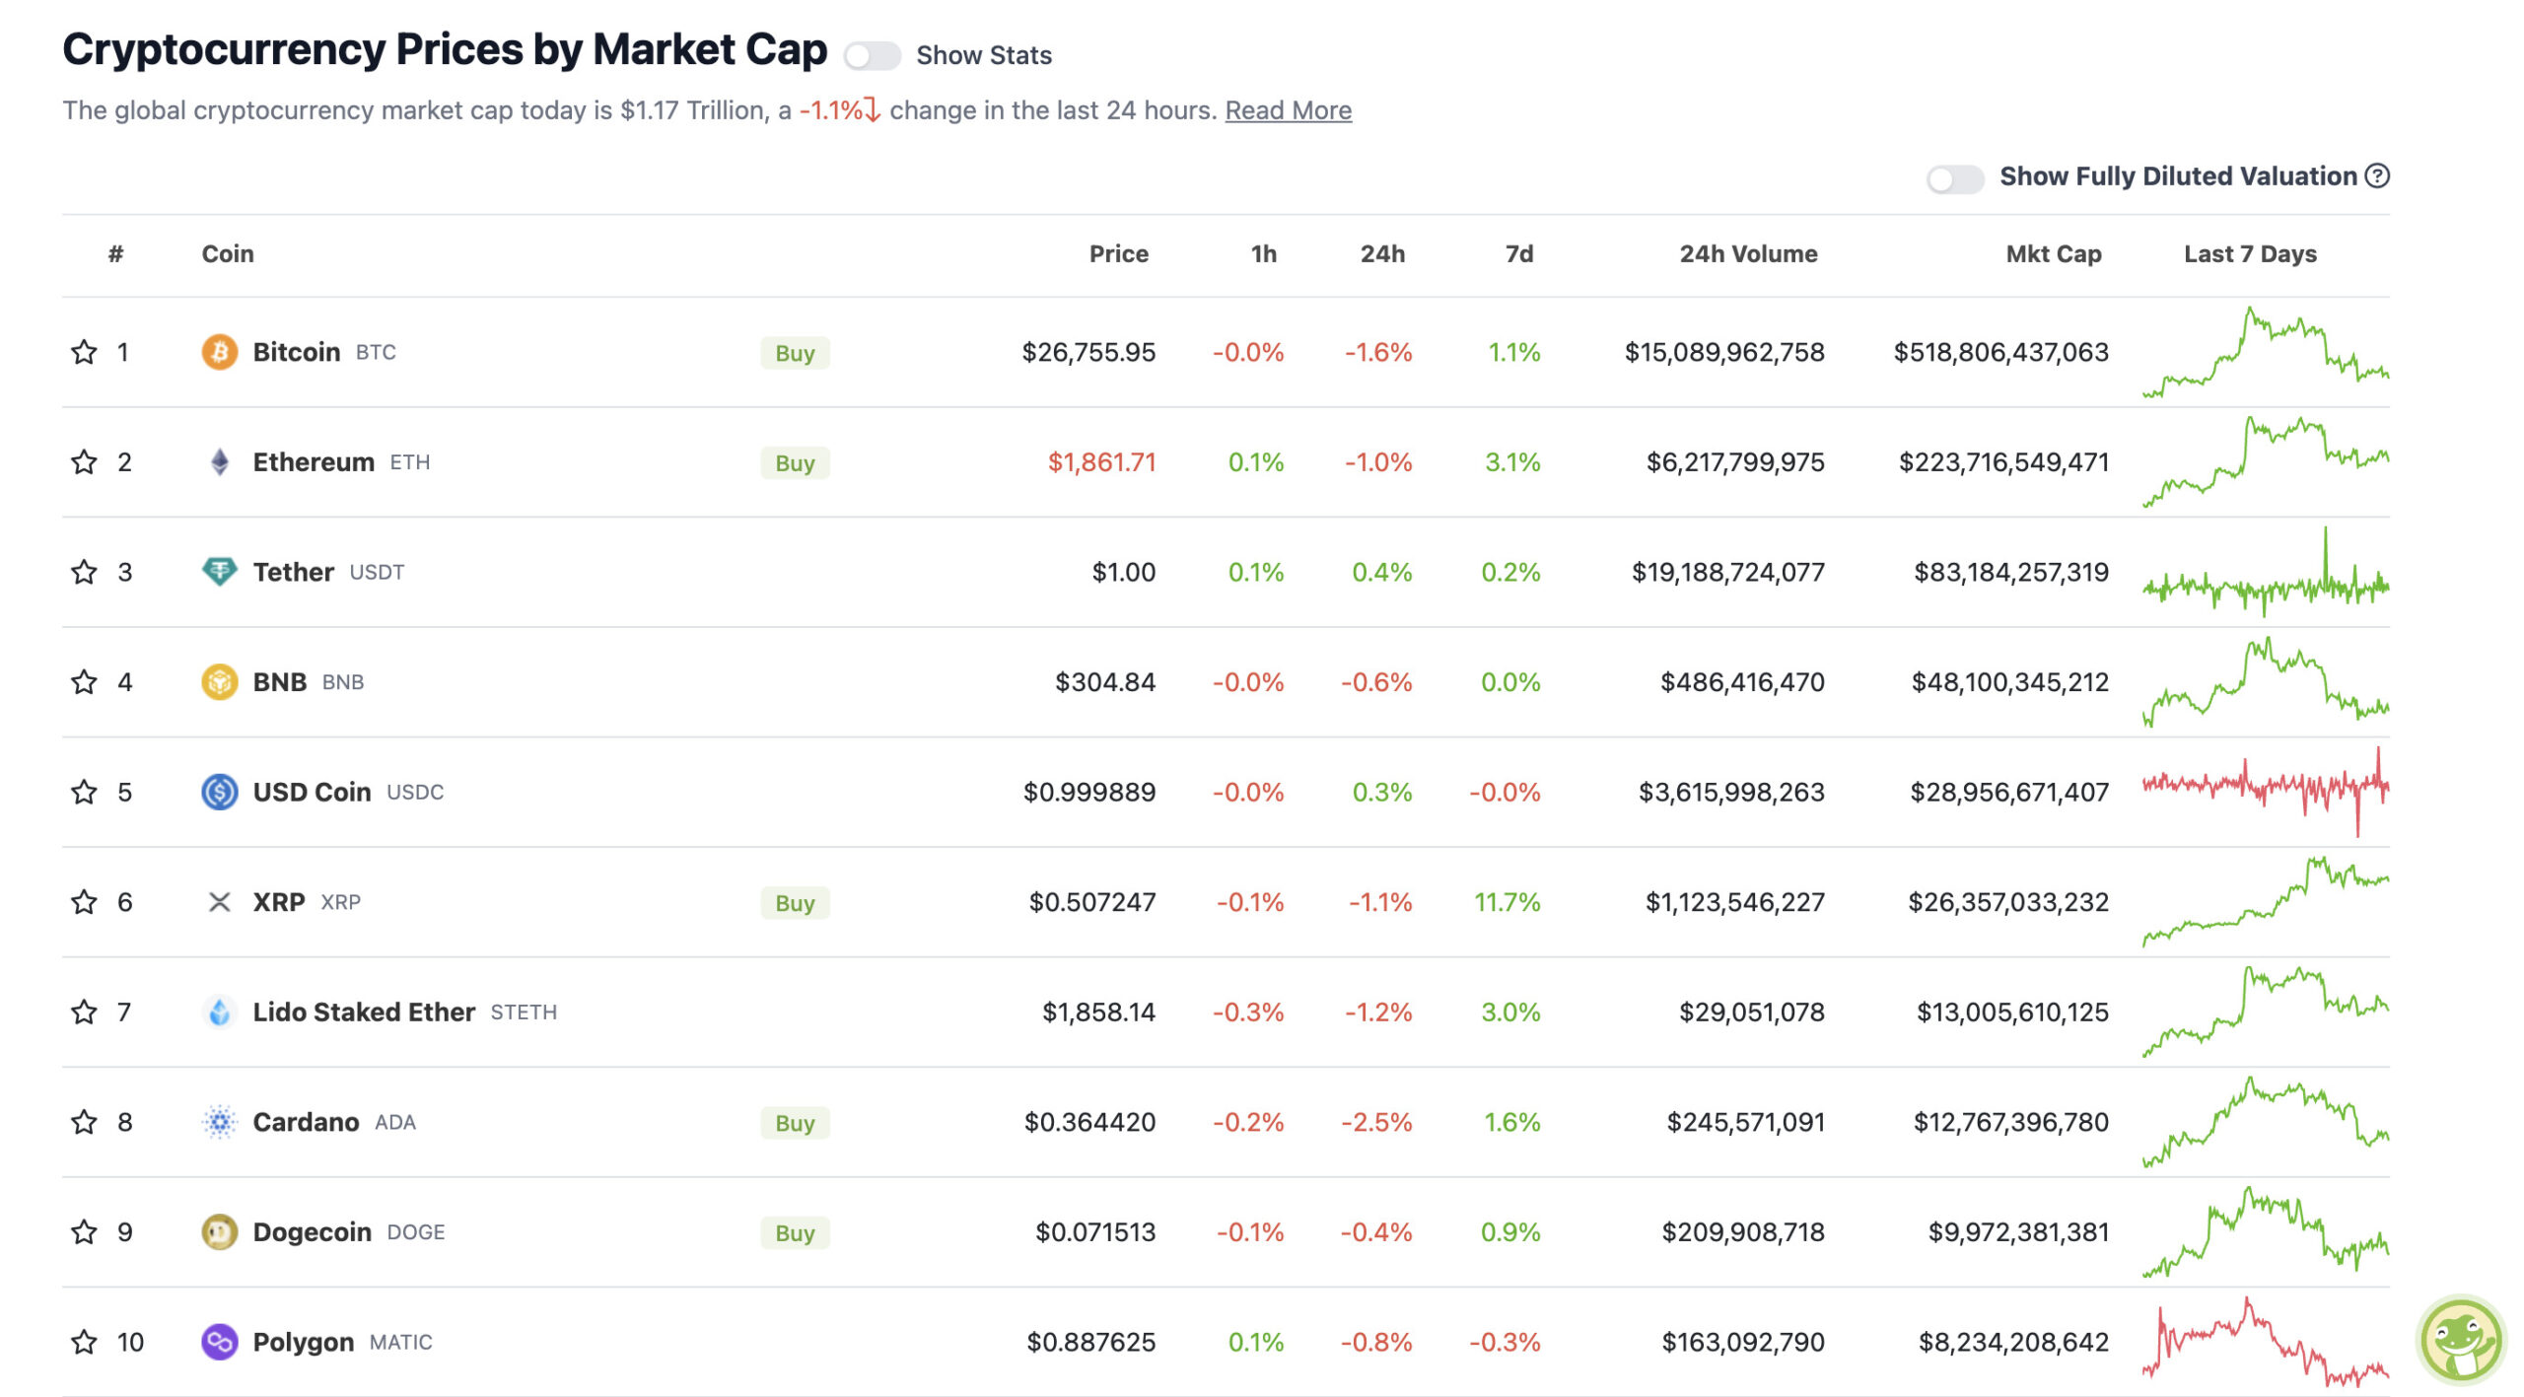Screen dimensions: 2524x1397
Task: Sort by 24h change column
Action: pyautogui.click(x=1383, y=254)
